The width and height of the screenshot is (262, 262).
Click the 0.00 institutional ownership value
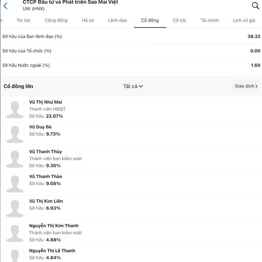255,51
